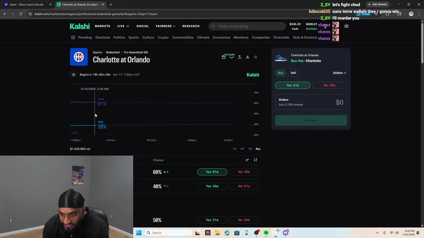Go to the Crypto category
This screenshot has width=424, height=238.
tap(163, 37)
